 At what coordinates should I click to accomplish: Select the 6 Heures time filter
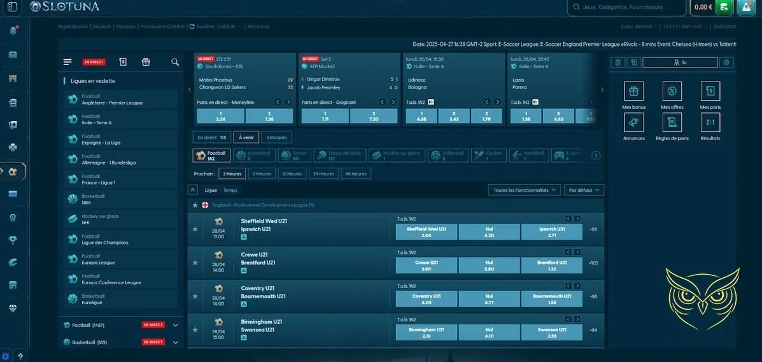pos(262,174)
